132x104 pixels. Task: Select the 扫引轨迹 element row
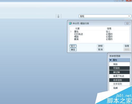(x=100, y=34)
